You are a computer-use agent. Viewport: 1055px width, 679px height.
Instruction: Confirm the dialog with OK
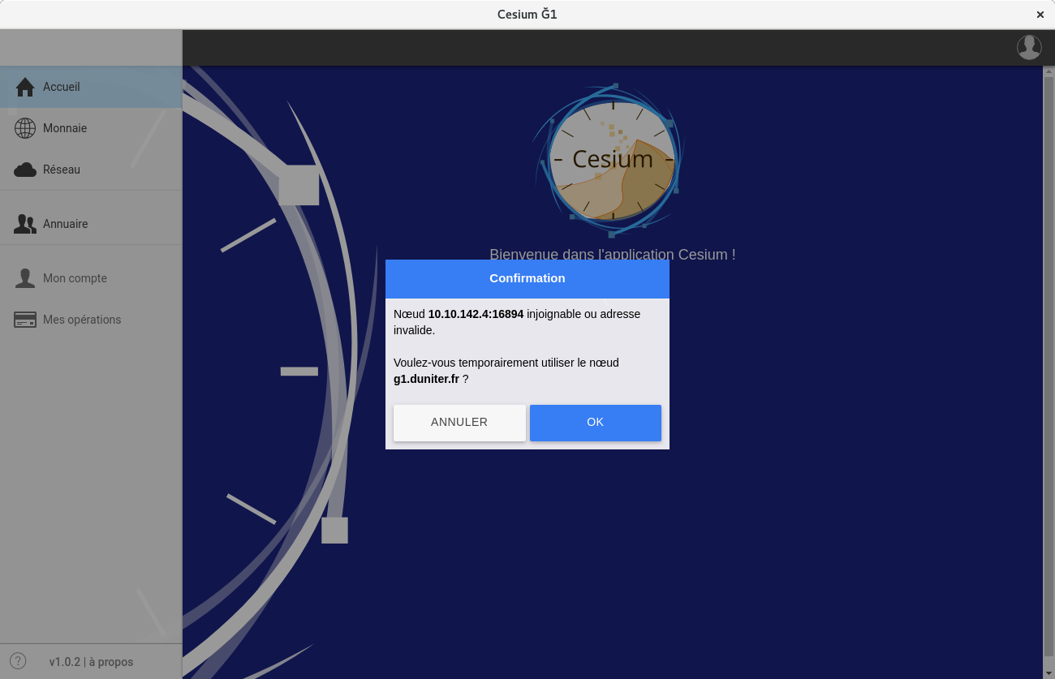click(x=596, y=423)
